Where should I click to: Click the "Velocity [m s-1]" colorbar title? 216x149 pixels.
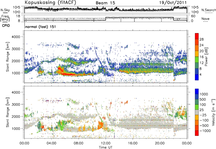213,112
